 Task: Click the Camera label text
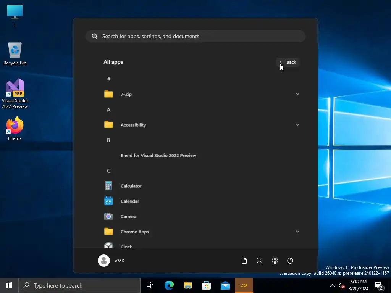pyautogui.click(x=128, y=217)
